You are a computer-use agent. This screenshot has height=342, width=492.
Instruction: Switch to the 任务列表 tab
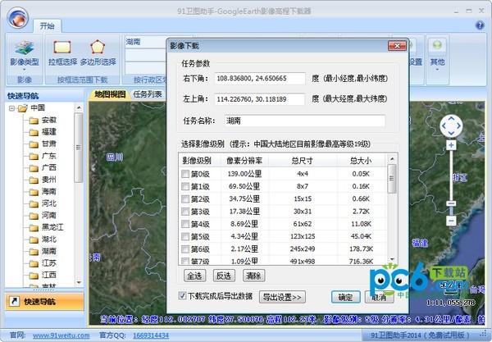point(148,94)
